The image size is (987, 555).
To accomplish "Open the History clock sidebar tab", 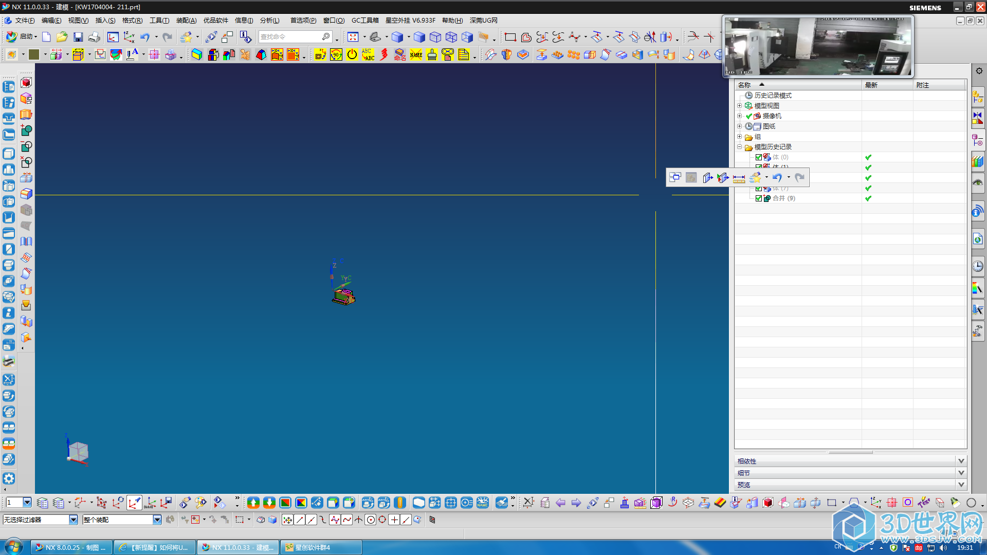I will tap(978, 266).
